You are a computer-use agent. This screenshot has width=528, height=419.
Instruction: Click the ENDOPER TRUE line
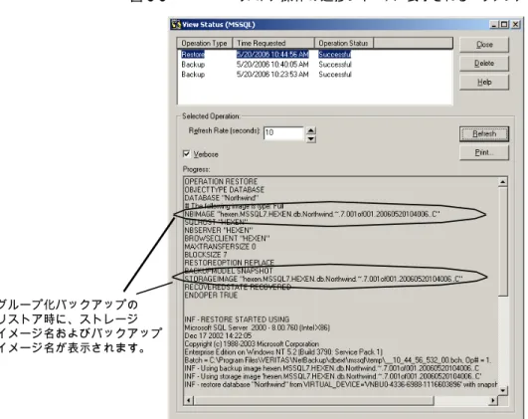click(x=211, y=295)
